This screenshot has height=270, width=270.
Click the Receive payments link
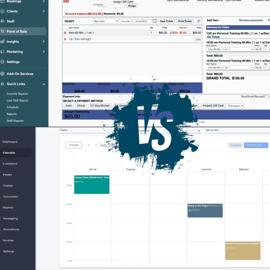pyautogui.click(x=251, y=20)
